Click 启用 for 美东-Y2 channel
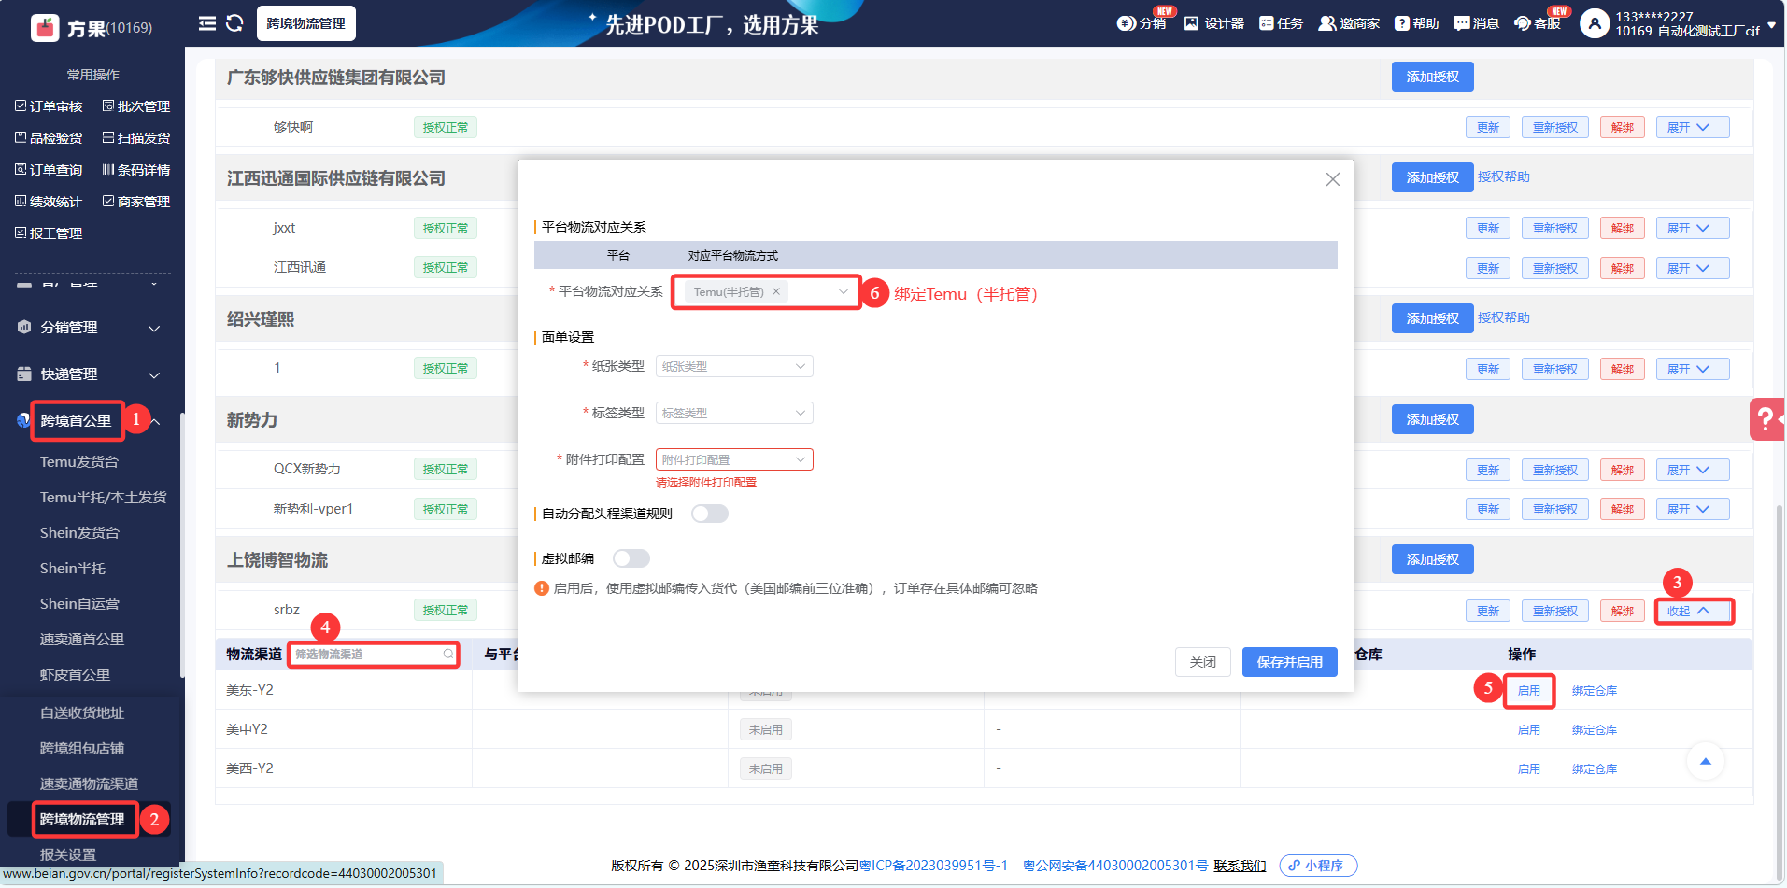1787x888 pixels. pos(1529,691)
